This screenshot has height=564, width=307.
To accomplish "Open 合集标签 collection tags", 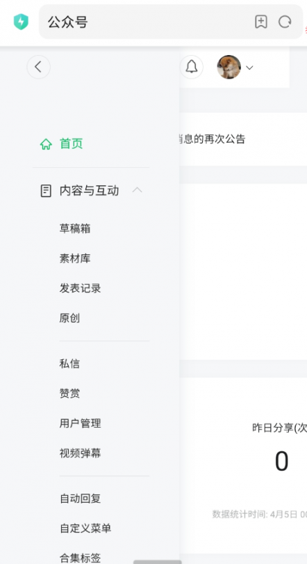I will [x=80, y=558].
